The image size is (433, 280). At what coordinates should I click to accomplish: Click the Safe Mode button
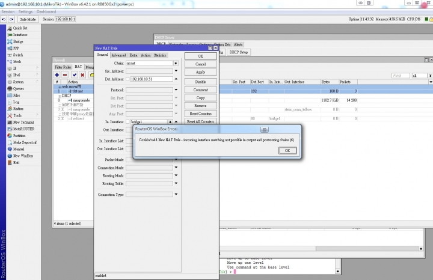click(x=28, y=19)
